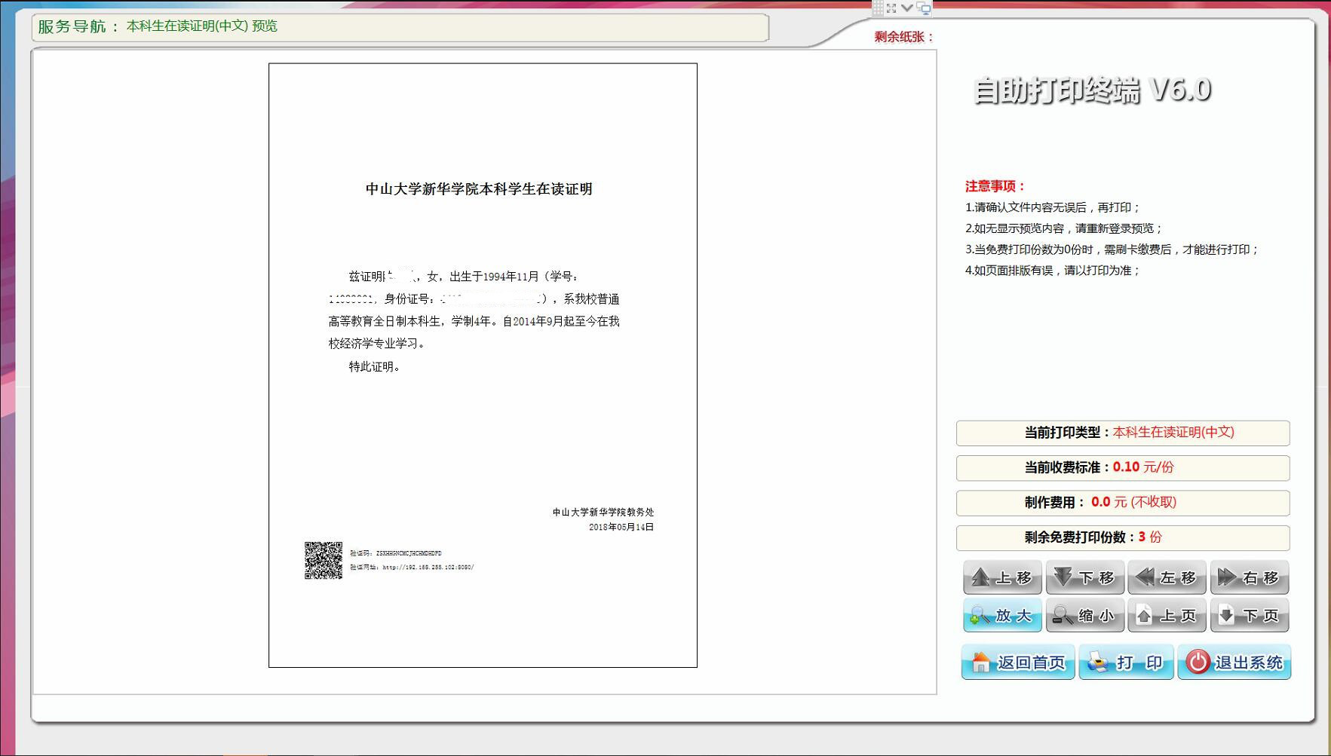Click the 服务导航 breadcrumb bar
Image resolution: width=1331 pixels, height=756 pixels.
[400, 27]
